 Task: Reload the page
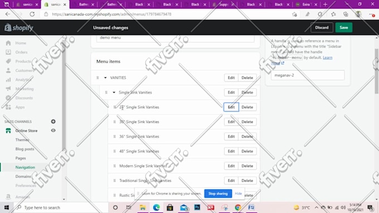pyautogui.click(x=32, y=14)
